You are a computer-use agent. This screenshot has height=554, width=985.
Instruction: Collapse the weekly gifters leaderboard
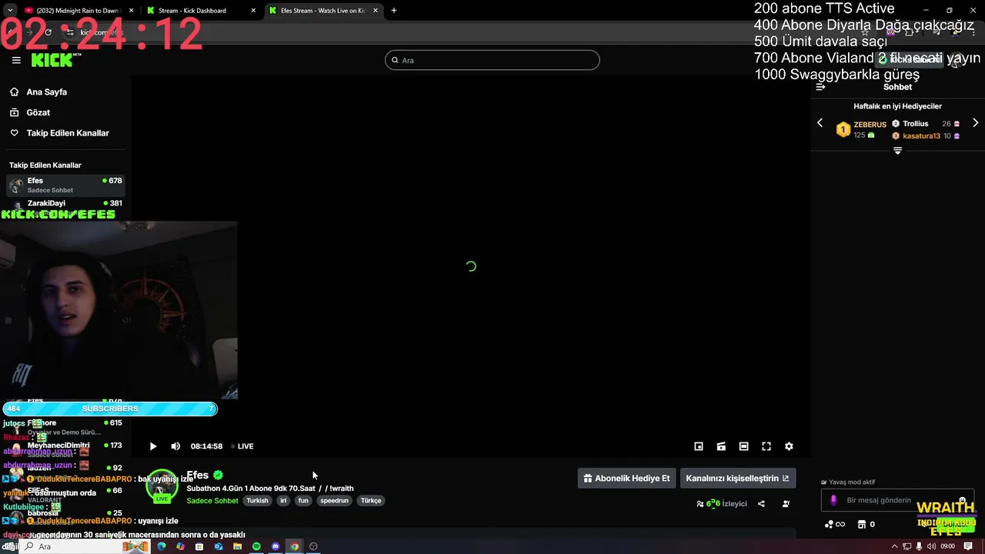coord(897,151)
